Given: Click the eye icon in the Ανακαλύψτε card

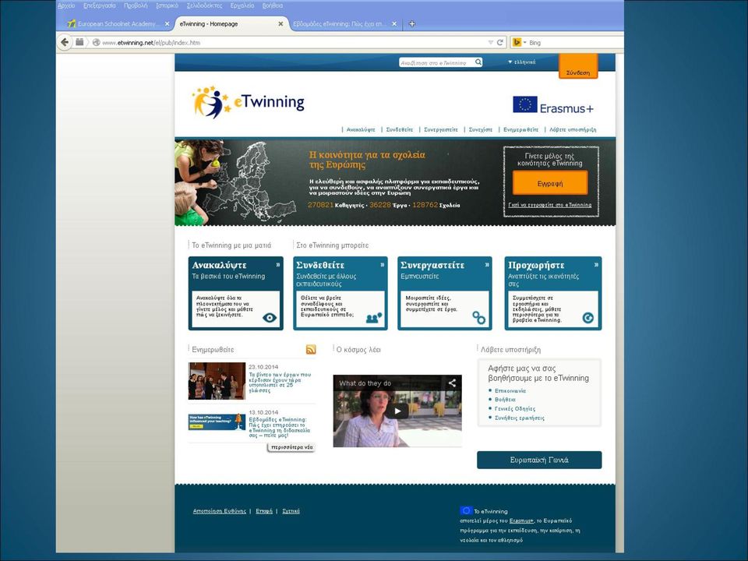Looking at the screenshot, I should (270, 318).
